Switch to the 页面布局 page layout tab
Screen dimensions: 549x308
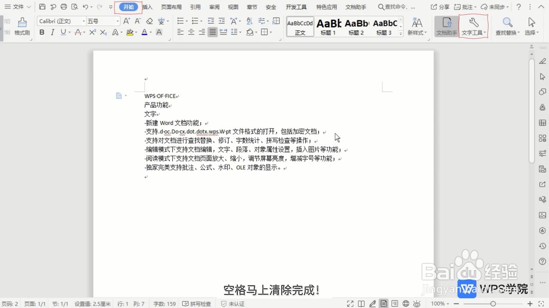click(x=171, y=7)
